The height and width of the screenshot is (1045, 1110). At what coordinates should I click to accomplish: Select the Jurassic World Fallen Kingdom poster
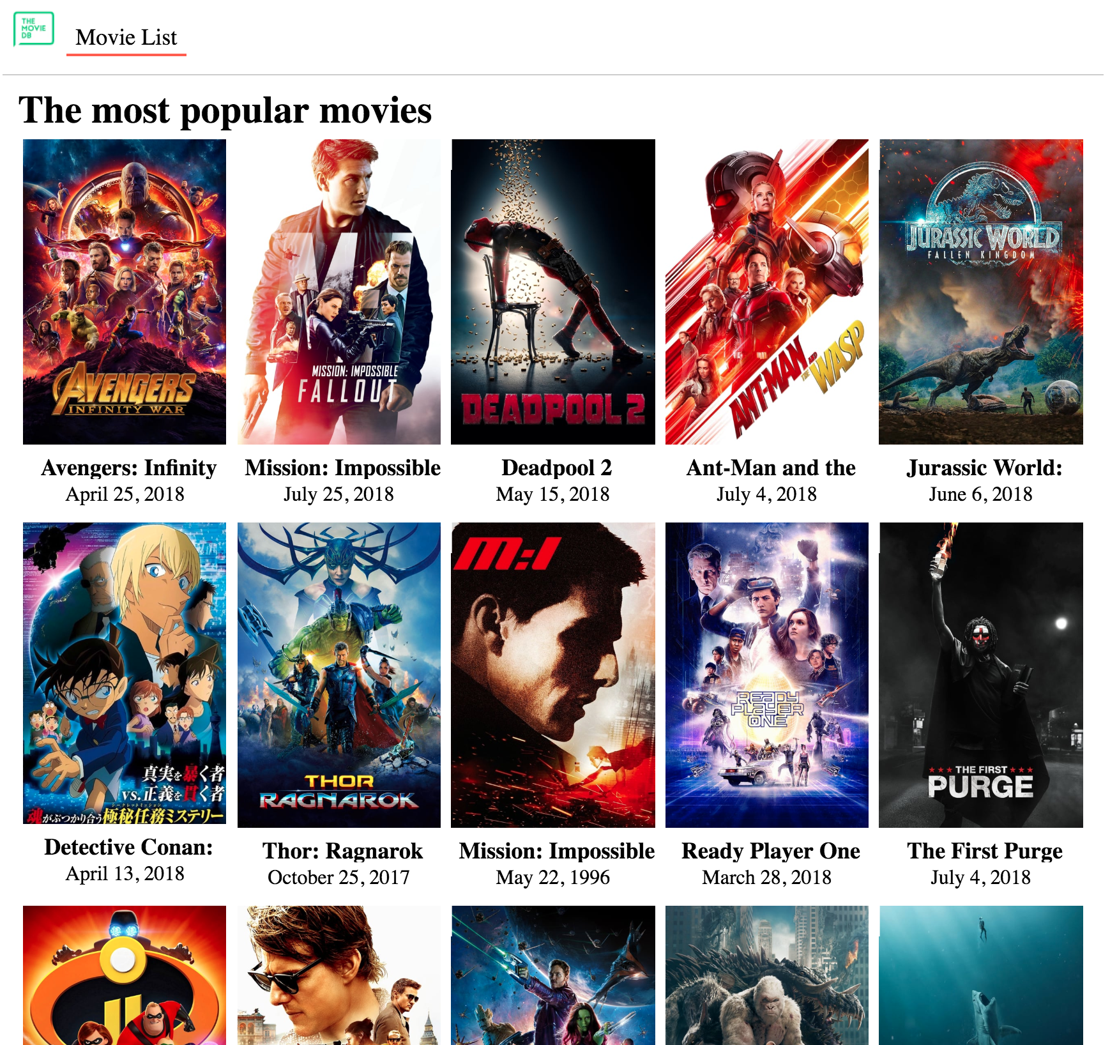981,292
